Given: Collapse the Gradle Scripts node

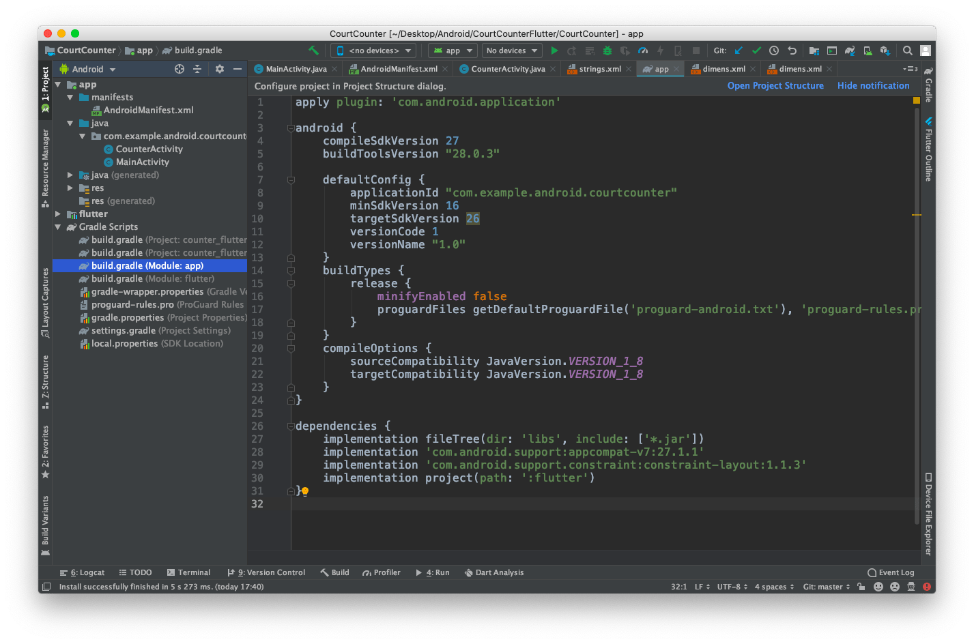Looking at the screenshot, I should [x=58, y=227].
